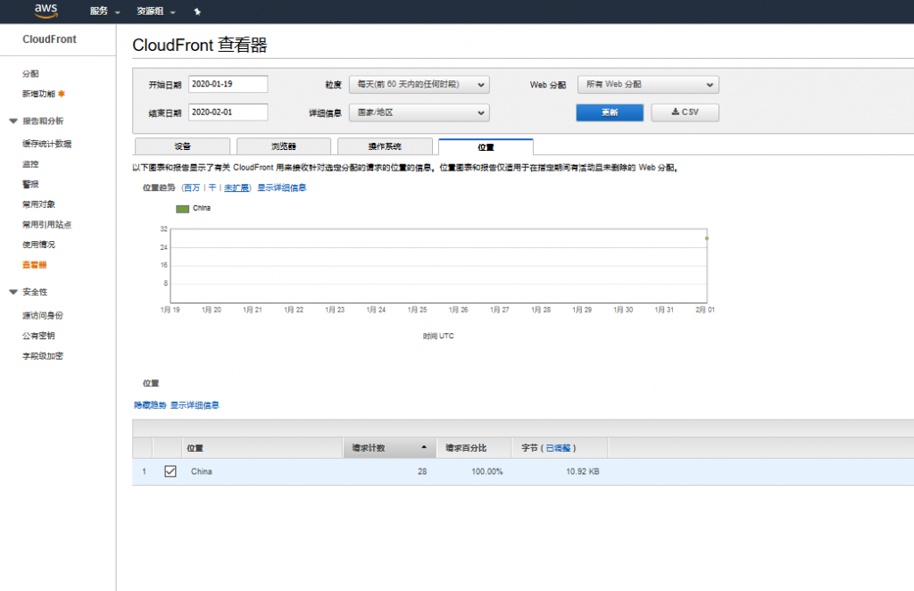This screenshot has height=591, width=914.
Task: Open 分配 in sidebar
Action: (x=30, y=74)
